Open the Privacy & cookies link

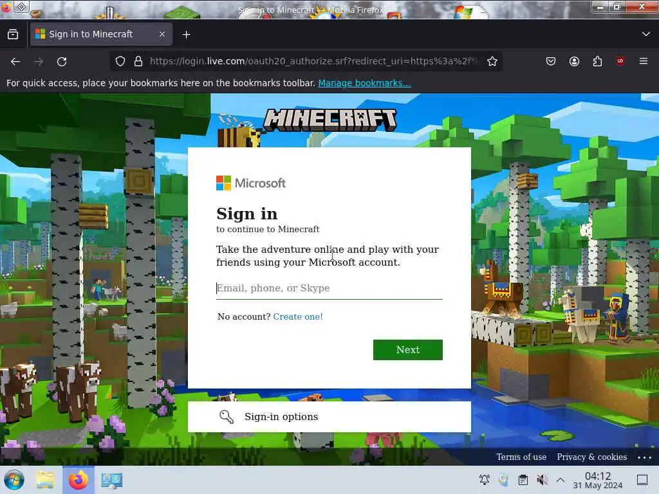pyautogui.click(x=592, y=457)
